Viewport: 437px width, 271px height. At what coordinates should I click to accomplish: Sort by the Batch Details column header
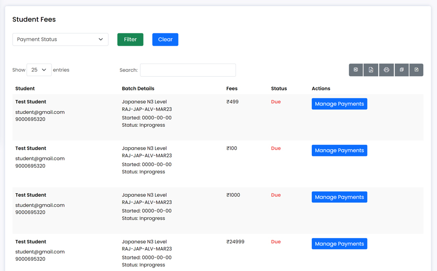pos(138,88)
